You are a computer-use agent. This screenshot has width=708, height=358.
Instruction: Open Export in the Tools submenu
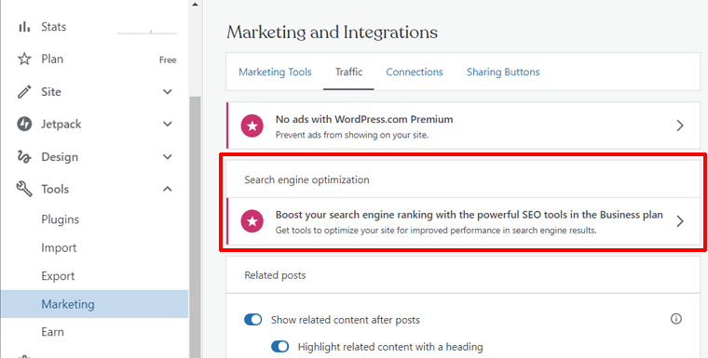point(58,276)
